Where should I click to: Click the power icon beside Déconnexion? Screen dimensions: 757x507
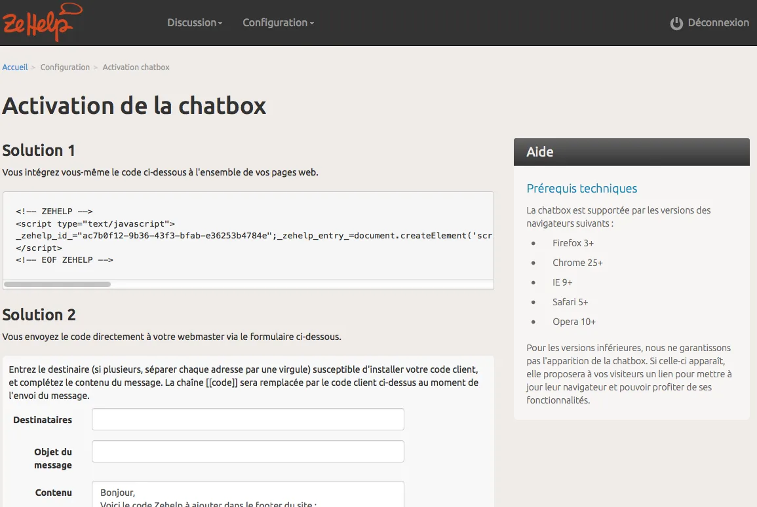tap(676, 23)
